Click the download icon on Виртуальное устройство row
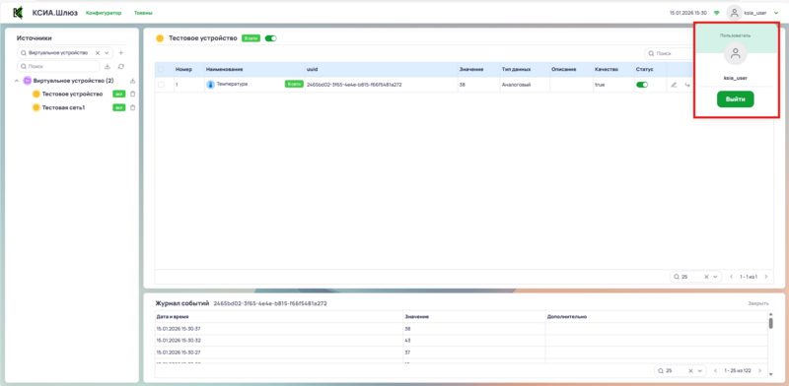 [133, 81]
